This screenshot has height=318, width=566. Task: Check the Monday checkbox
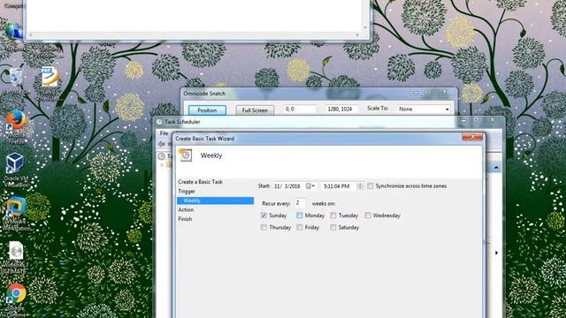click(x=299, y=216)
